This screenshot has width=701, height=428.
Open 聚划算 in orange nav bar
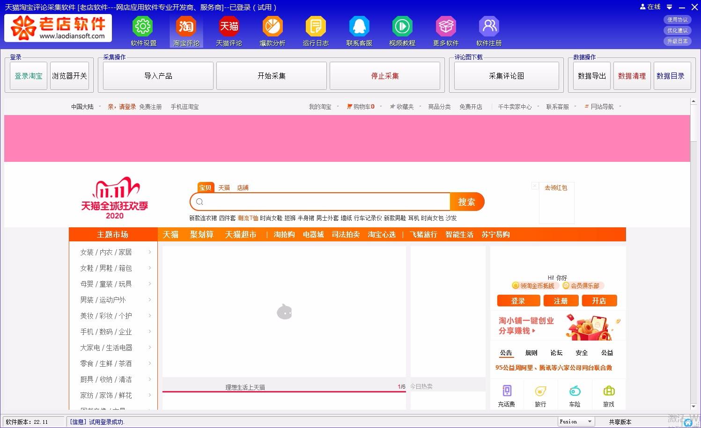click(202, 234)
